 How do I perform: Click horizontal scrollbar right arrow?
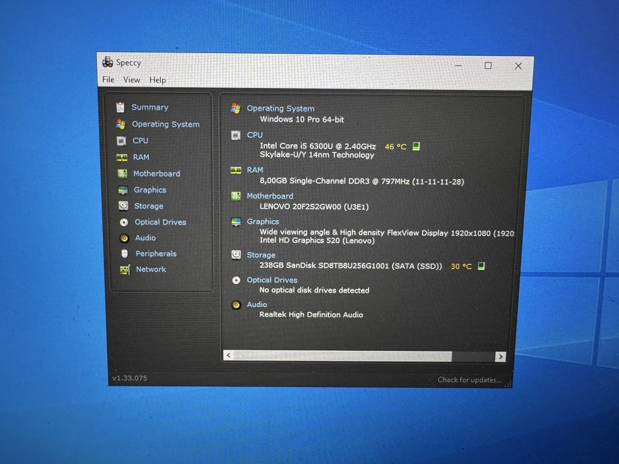(501, 357)
